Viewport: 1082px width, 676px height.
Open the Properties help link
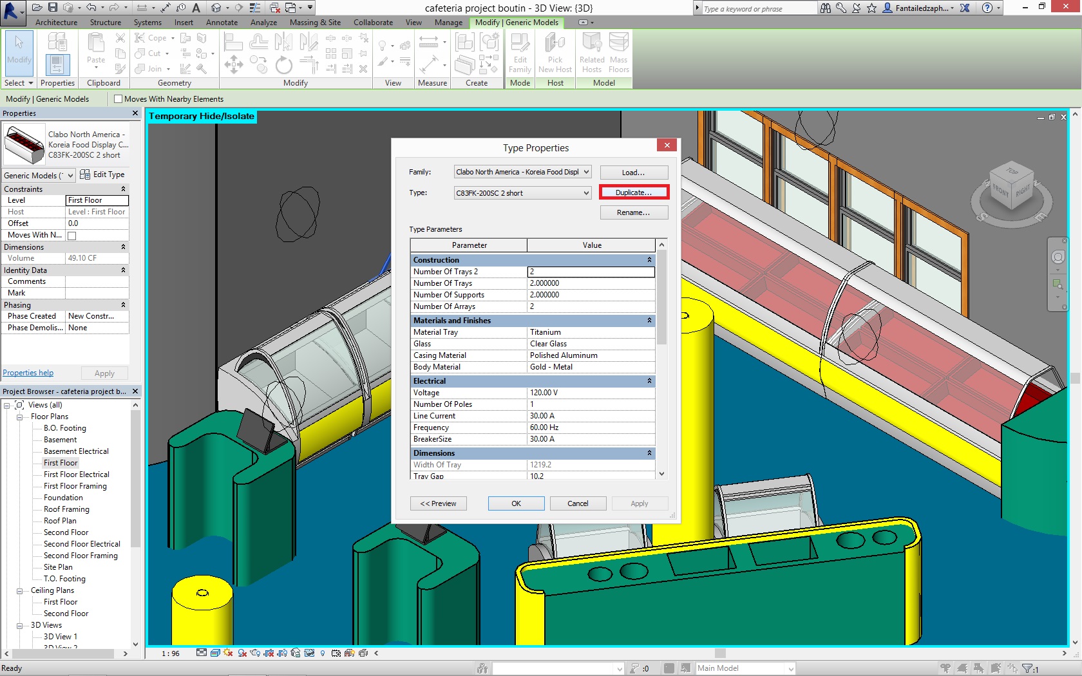point(28,373)
